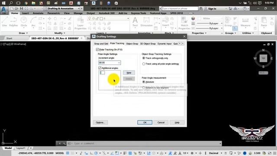Click the Insert block tool
Viewport: 277px width, 156px height.
point(165,22)
